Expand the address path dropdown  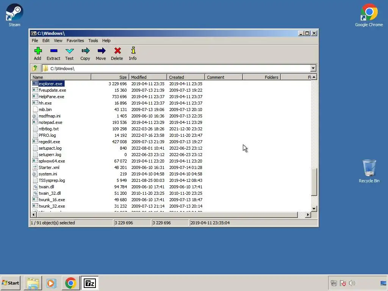[313, 68]
